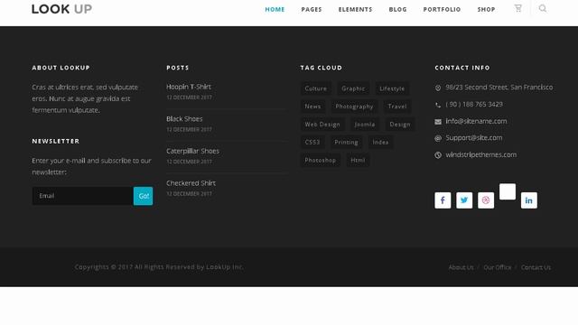The image size is (578, 325).
Task: Click the San Francisco street address
Action: (x=499, y=88)
